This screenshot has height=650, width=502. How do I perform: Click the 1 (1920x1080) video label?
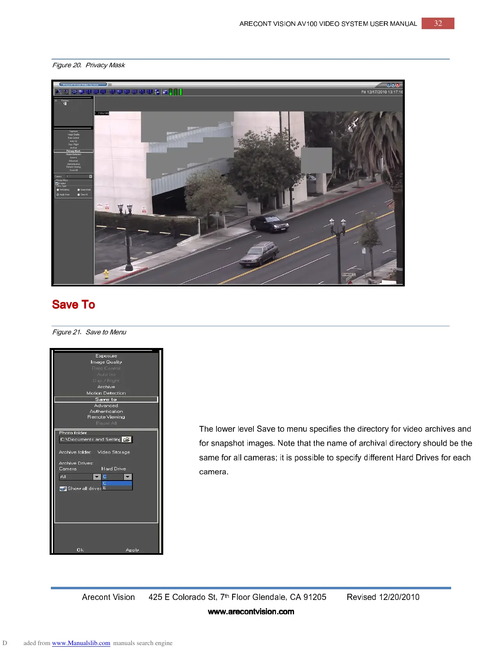pyautogui.click(x=102, y=113)
